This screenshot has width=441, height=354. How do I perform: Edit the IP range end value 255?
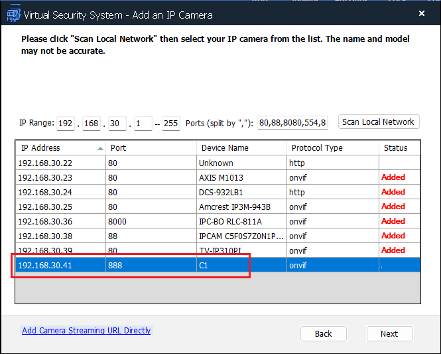click(x=170, y=124)
